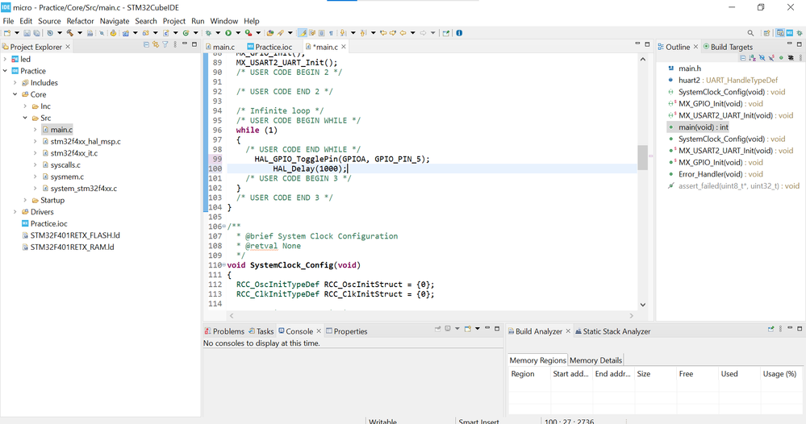Screen dimensions: 806x424
Task: Expand the Includes folder
Action: (15, 83)
